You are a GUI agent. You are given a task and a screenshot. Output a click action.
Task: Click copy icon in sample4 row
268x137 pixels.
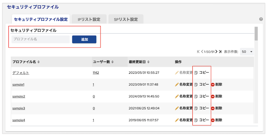[x=196, y=120]
